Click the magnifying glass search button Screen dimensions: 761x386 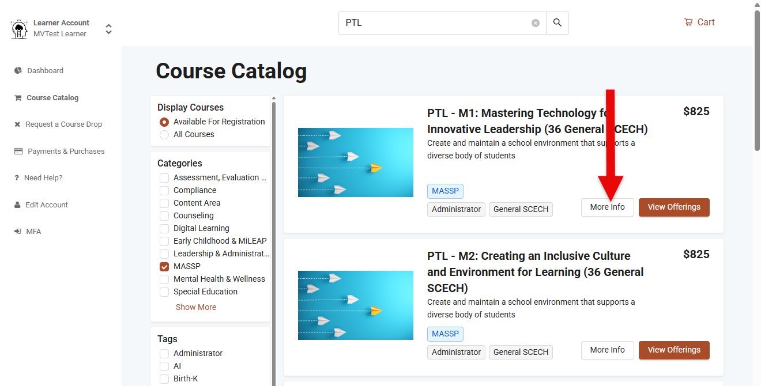pos(557,23)
